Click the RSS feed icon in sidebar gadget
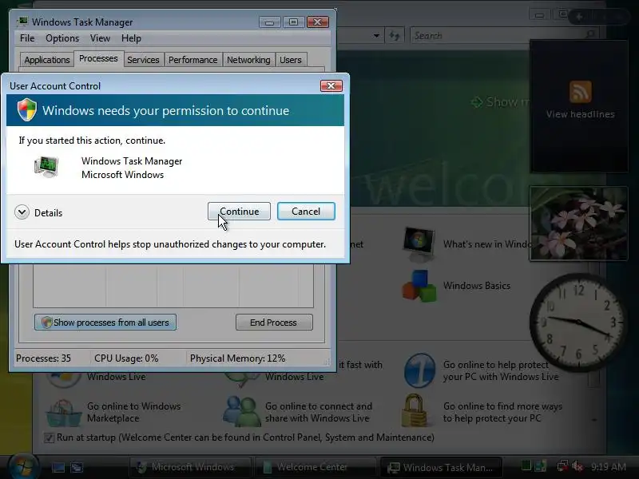This screenshot has height=479, width=639. 581,92
